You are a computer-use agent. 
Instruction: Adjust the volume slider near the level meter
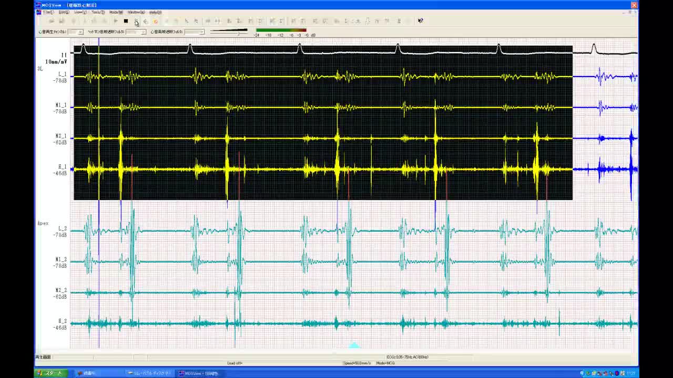(238, 33)
